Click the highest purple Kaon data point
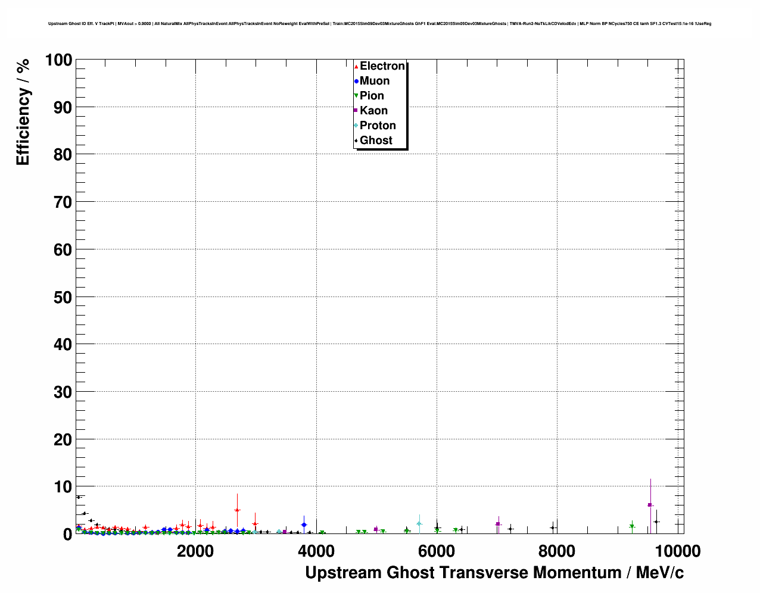This screenshot has height=593, width=760. tap(650, 505)
